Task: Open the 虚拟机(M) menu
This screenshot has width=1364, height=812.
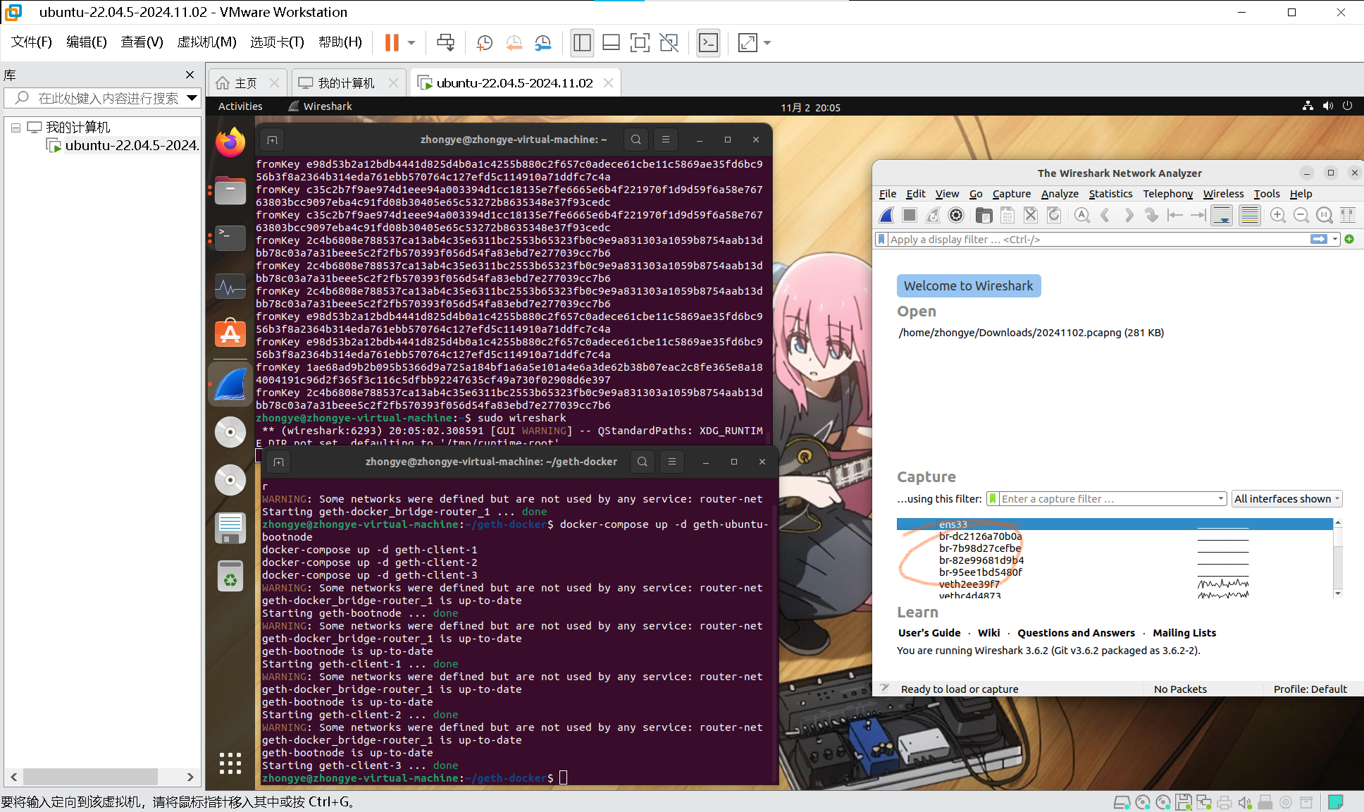Action: pyautogui.click(x=206, y=42)
